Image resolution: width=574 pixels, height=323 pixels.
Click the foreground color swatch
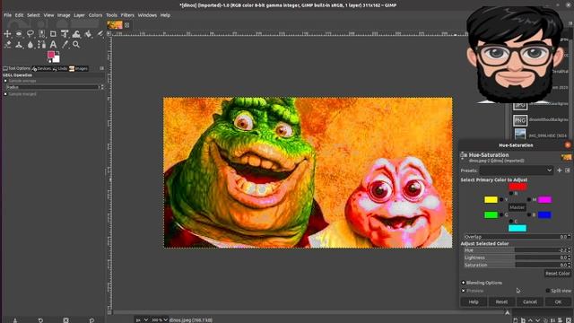(x=51, y=55)
